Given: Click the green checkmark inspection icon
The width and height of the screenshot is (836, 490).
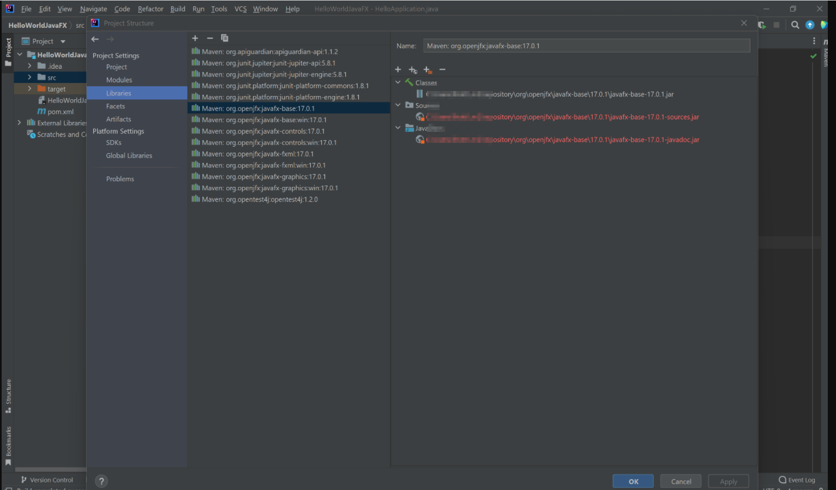Looking at the screenshot, I should click(814, 56).
